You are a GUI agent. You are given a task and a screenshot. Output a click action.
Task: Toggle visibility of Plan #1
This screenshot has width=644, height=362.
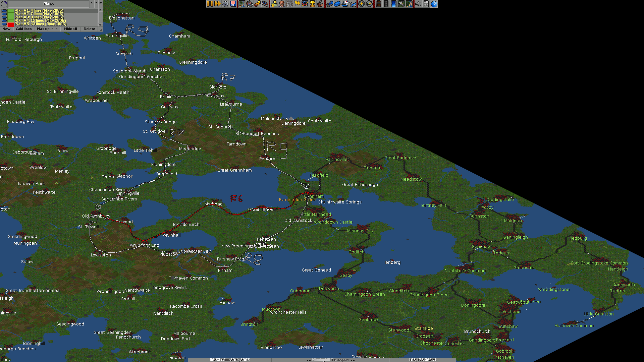[4, 11]
